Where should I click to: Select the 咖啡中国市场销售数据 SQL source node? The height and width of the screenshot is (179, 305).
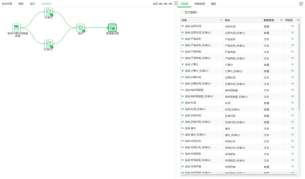tap(16, 28)
